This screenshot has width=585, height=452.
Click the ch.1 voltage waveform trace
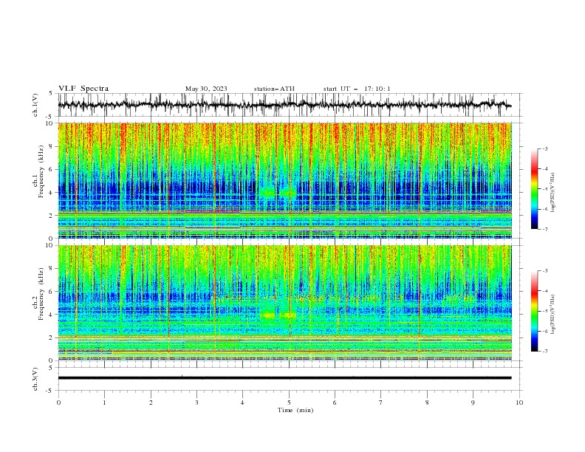(284, 105)
